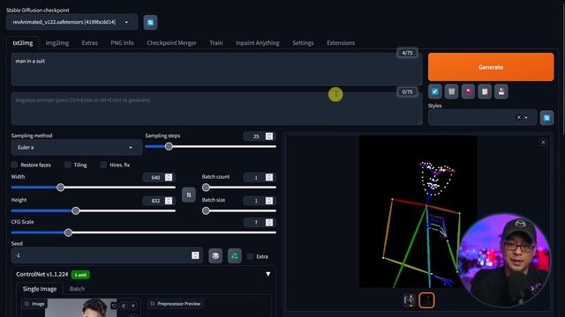
Task: Click the prompt box containing 'man in a suit'
Action: pos(216,70)
